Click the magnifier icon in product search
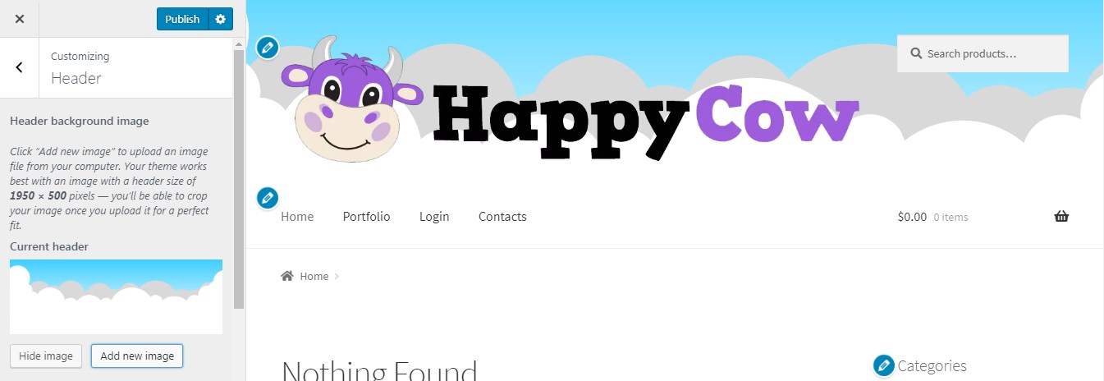 click(916, 53)
